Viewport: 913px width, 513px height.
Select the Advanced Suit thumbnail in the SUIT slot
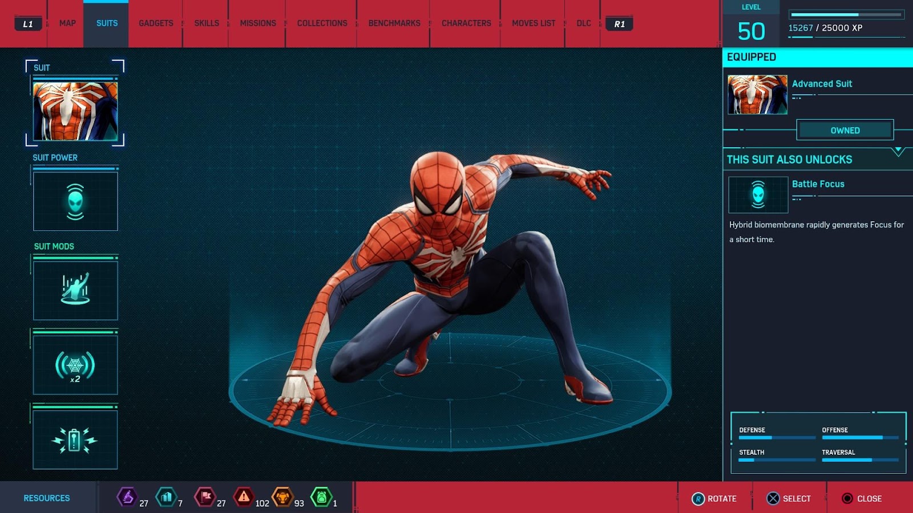pos(75,111)
